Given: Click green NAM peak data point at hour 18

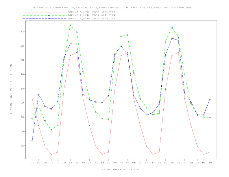Looking at the screenshot, I should pos(70,25).
